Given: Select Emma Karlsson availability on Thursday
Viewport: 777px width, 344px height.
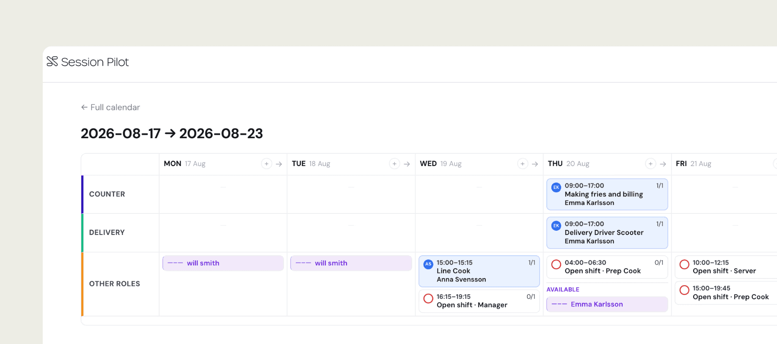Looking at the screenshot, I should point(607,304).
